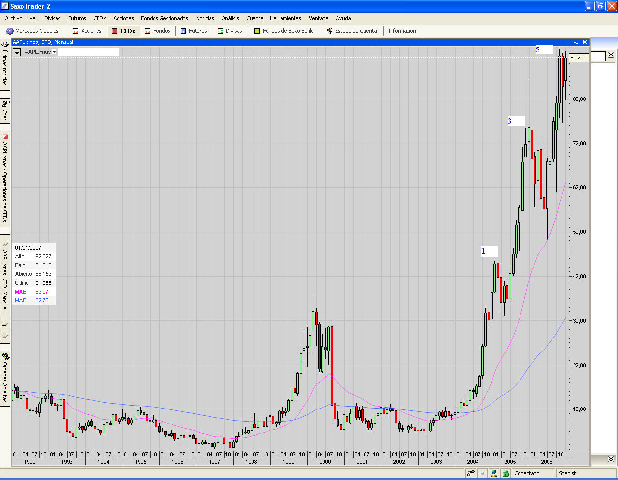Click the Abierto 86,153 value
The width and height of the screenshot is (618, 480).
tap(43, 274)
